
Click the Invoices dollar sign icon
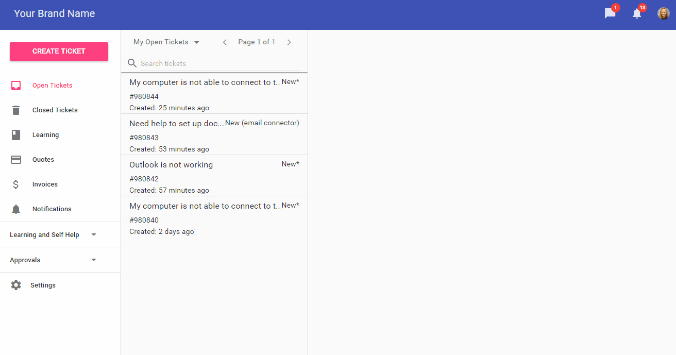[16, 184]
